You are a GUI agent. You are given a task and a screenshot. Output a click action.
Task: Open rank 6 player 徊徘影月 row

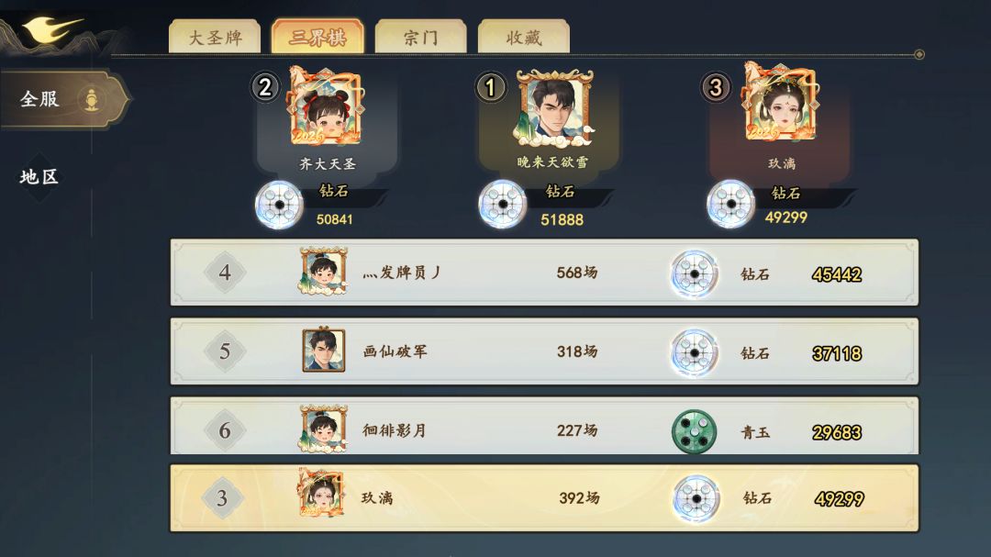click(544, 426)
